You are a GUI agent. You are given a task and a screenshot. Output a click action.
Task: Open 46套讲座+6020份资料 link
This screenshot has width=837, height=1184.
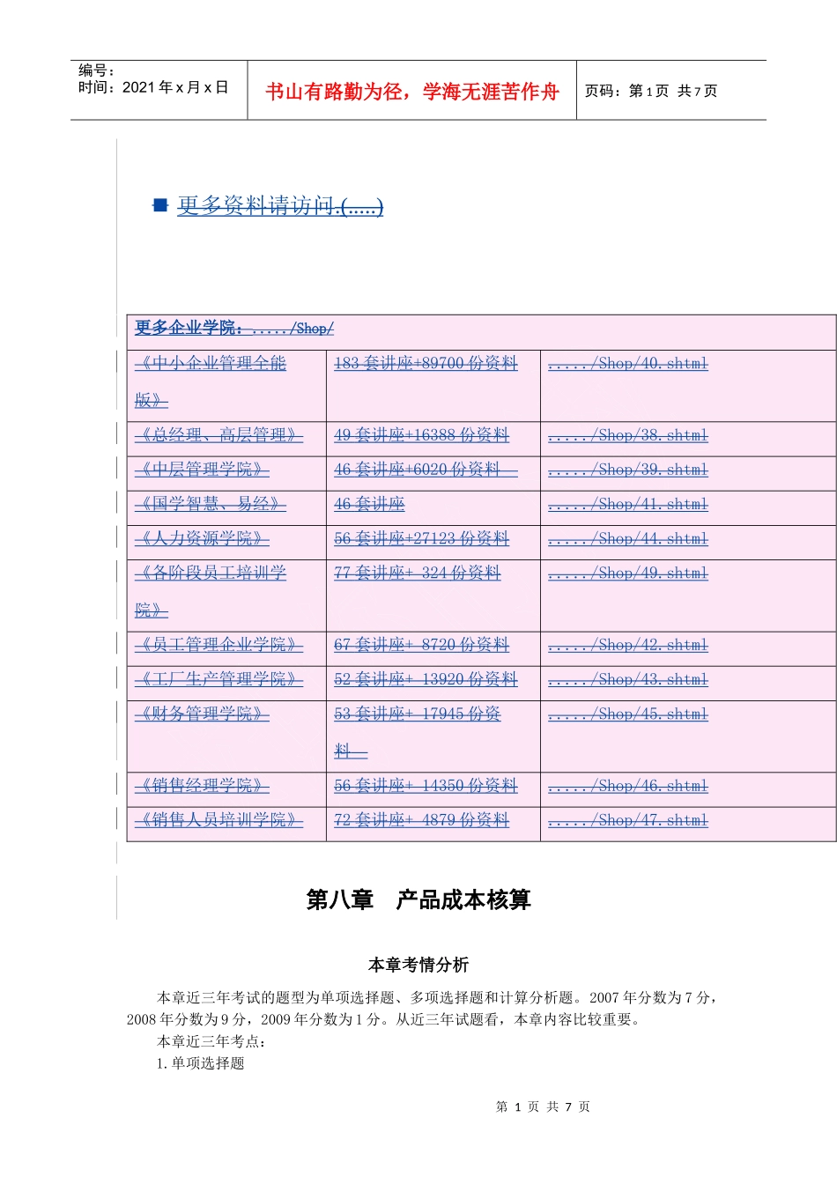[426, 470]
